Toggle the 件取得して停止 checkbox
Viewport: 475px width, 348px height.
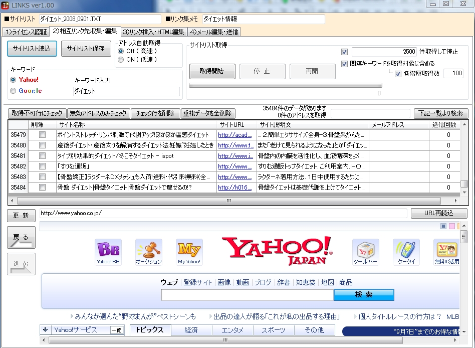pos(344,52)
